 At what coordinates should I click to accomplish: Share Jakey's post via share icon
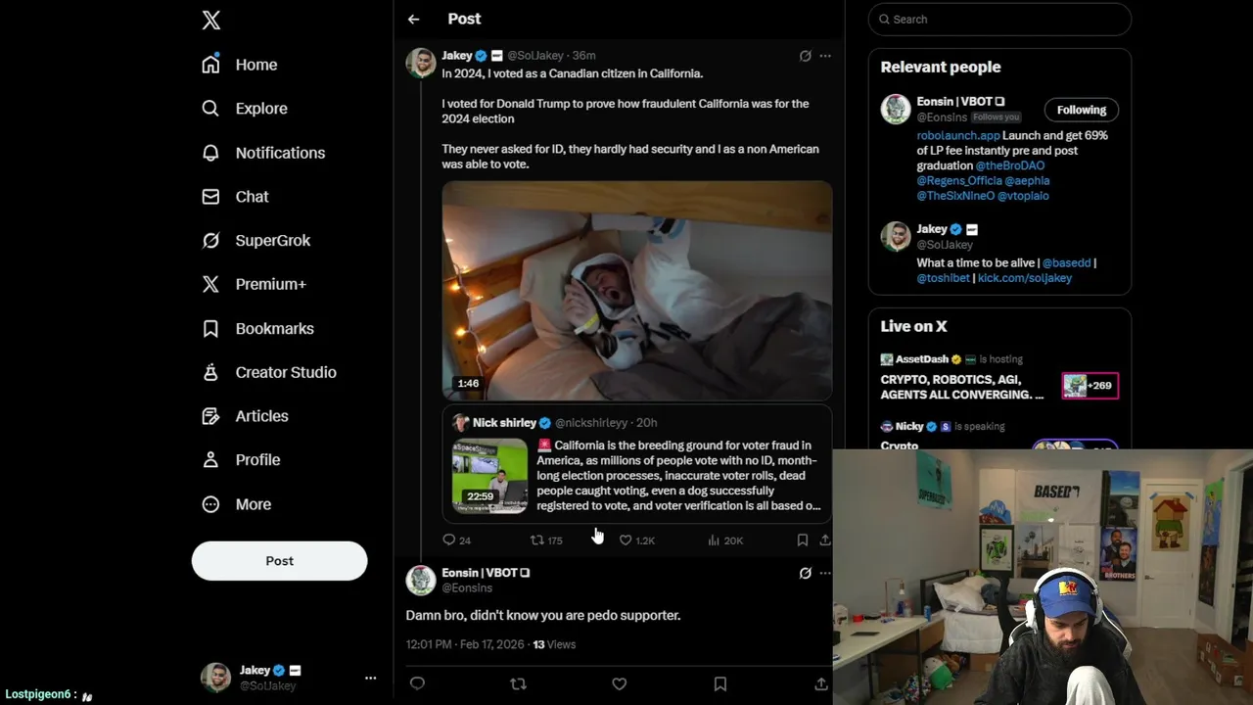click(825, 540)
